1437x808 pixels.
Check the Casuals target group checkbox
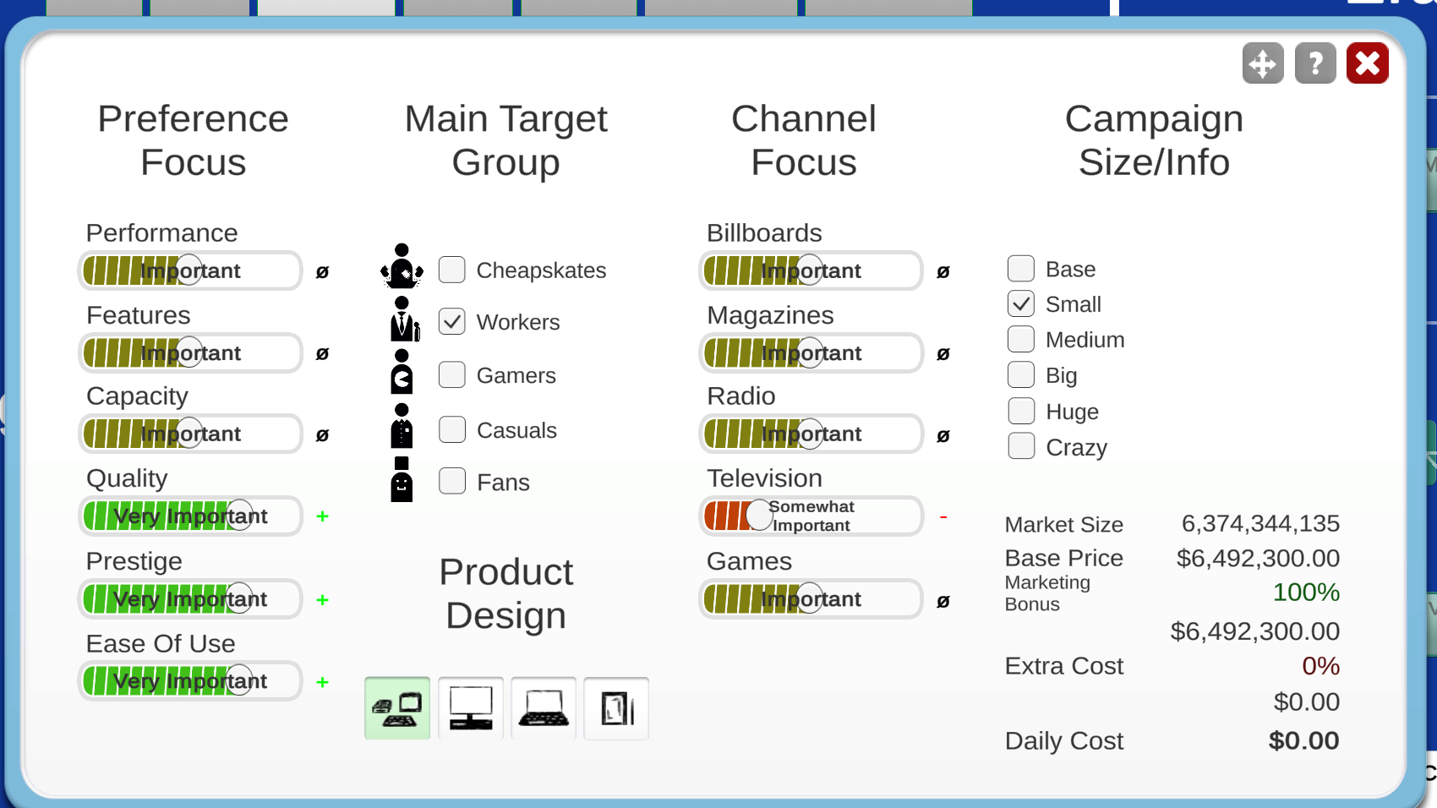click(452, 429)
